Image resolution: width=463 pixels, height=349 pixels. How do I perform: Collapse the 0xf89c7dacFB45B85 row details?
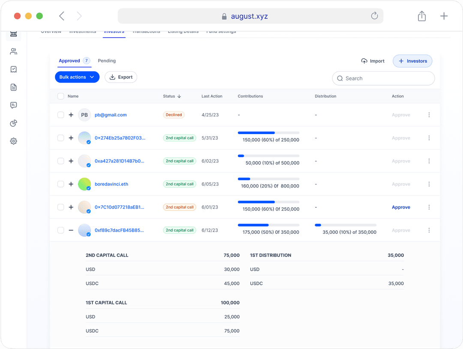coord(71,230)
